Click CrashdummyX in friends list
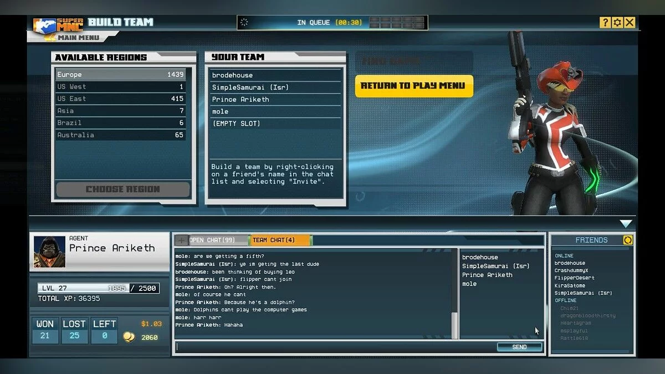Image resolution: width=665 pixels, height=374 pixels. pyautogui.click(x=571, y=270)
